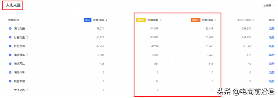Select the 淘外媒体 source label
The image size is (278, 98).
(19, 55)
